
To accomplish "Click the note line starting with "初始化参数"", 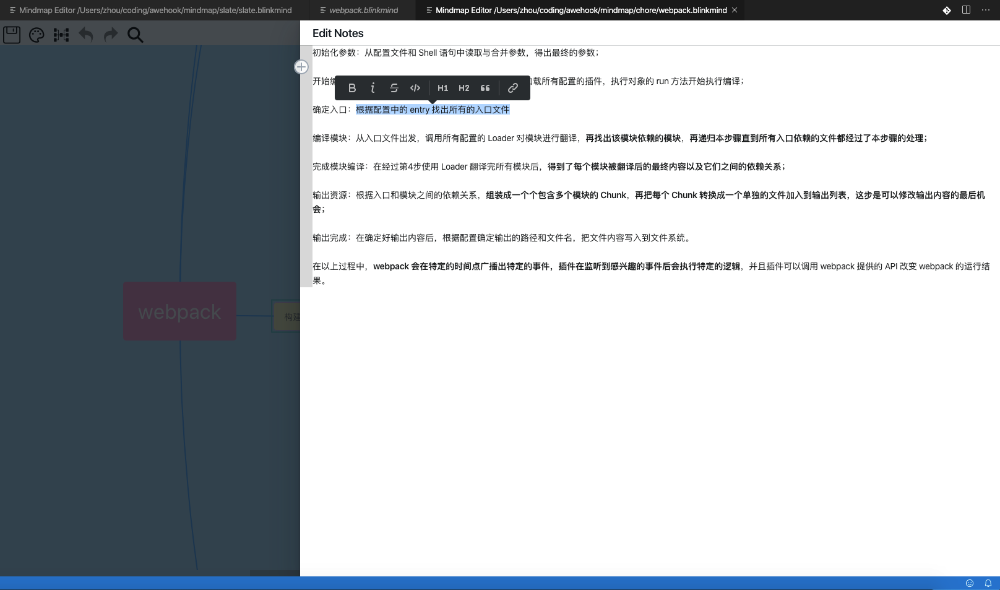I will [x=455, y=53].
